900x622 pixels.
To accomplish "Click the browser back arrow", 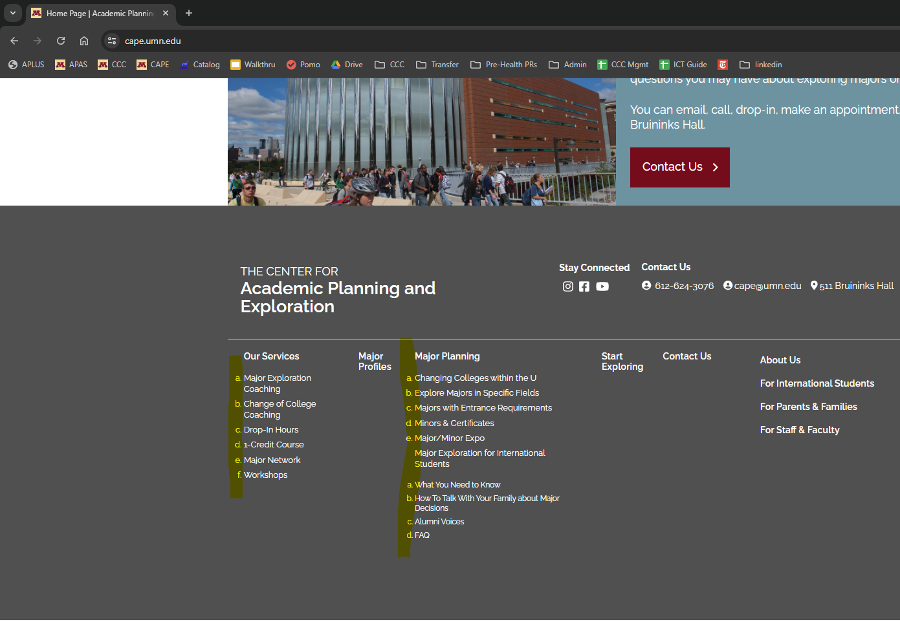I will (x=14, y=41).
